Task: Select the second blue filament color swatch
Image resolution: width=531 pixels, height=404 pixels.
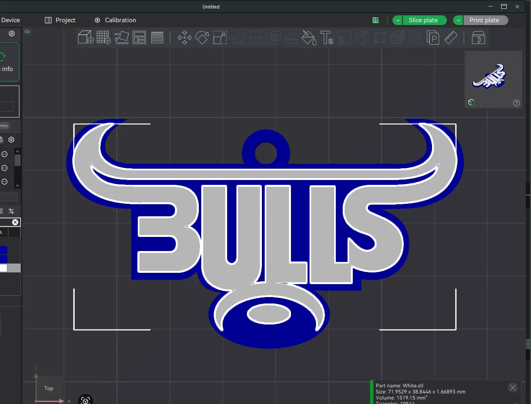Action: tap(3, 259)
